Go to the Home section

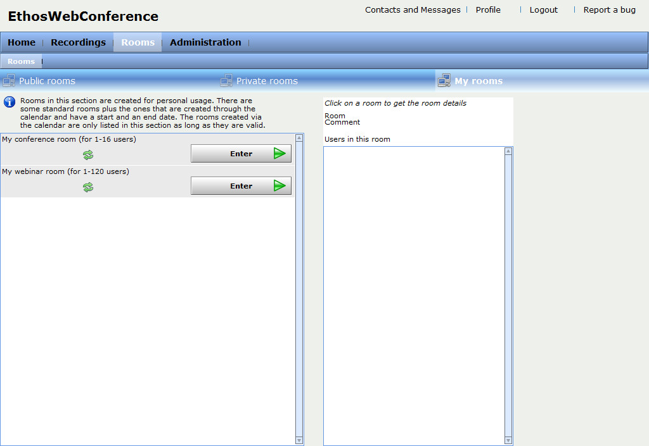(x=21, y=42)
